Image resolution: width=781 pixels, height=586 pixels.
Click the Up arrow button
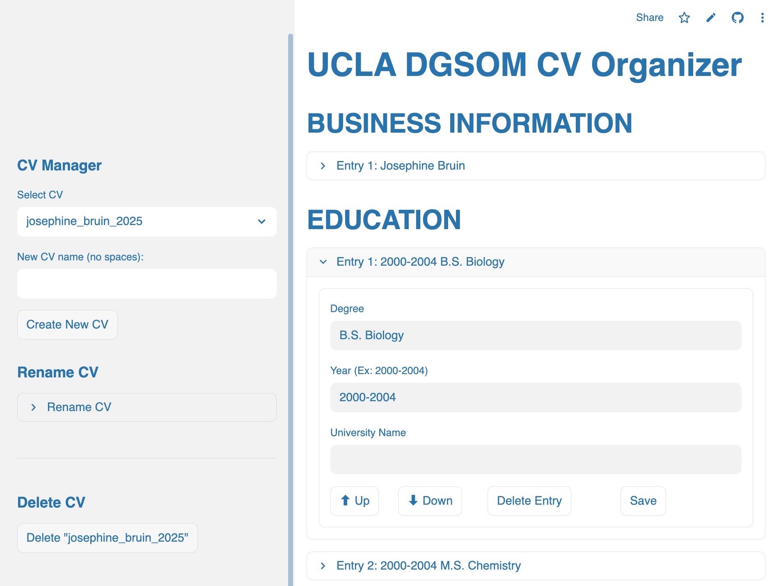coord(355,501)
